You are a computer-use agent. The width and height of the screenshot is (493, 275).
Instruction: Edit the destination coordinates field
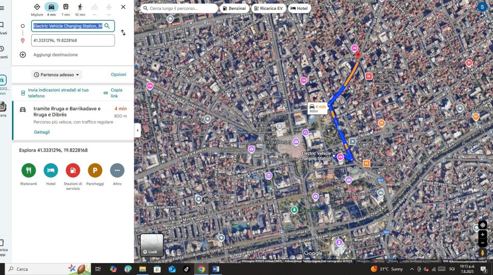point(73,40)
